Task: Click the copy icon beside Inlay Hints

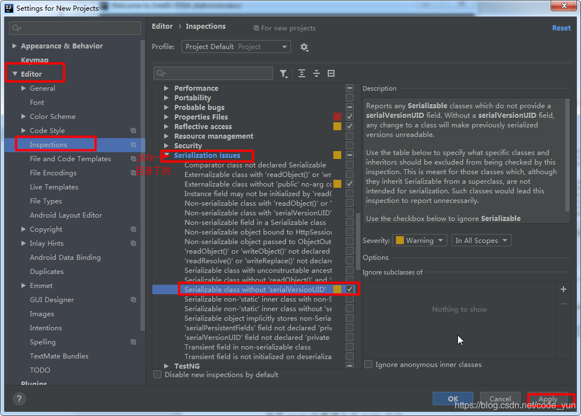Action: tap(133, 244)
